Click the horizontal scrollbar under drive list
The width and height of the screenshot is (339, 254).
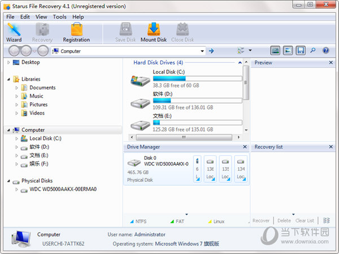click(184, 137)
